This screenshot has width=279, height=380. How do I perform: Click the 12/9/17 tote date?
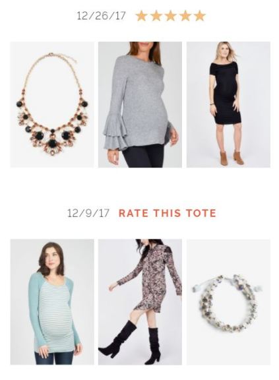point(88,213)
